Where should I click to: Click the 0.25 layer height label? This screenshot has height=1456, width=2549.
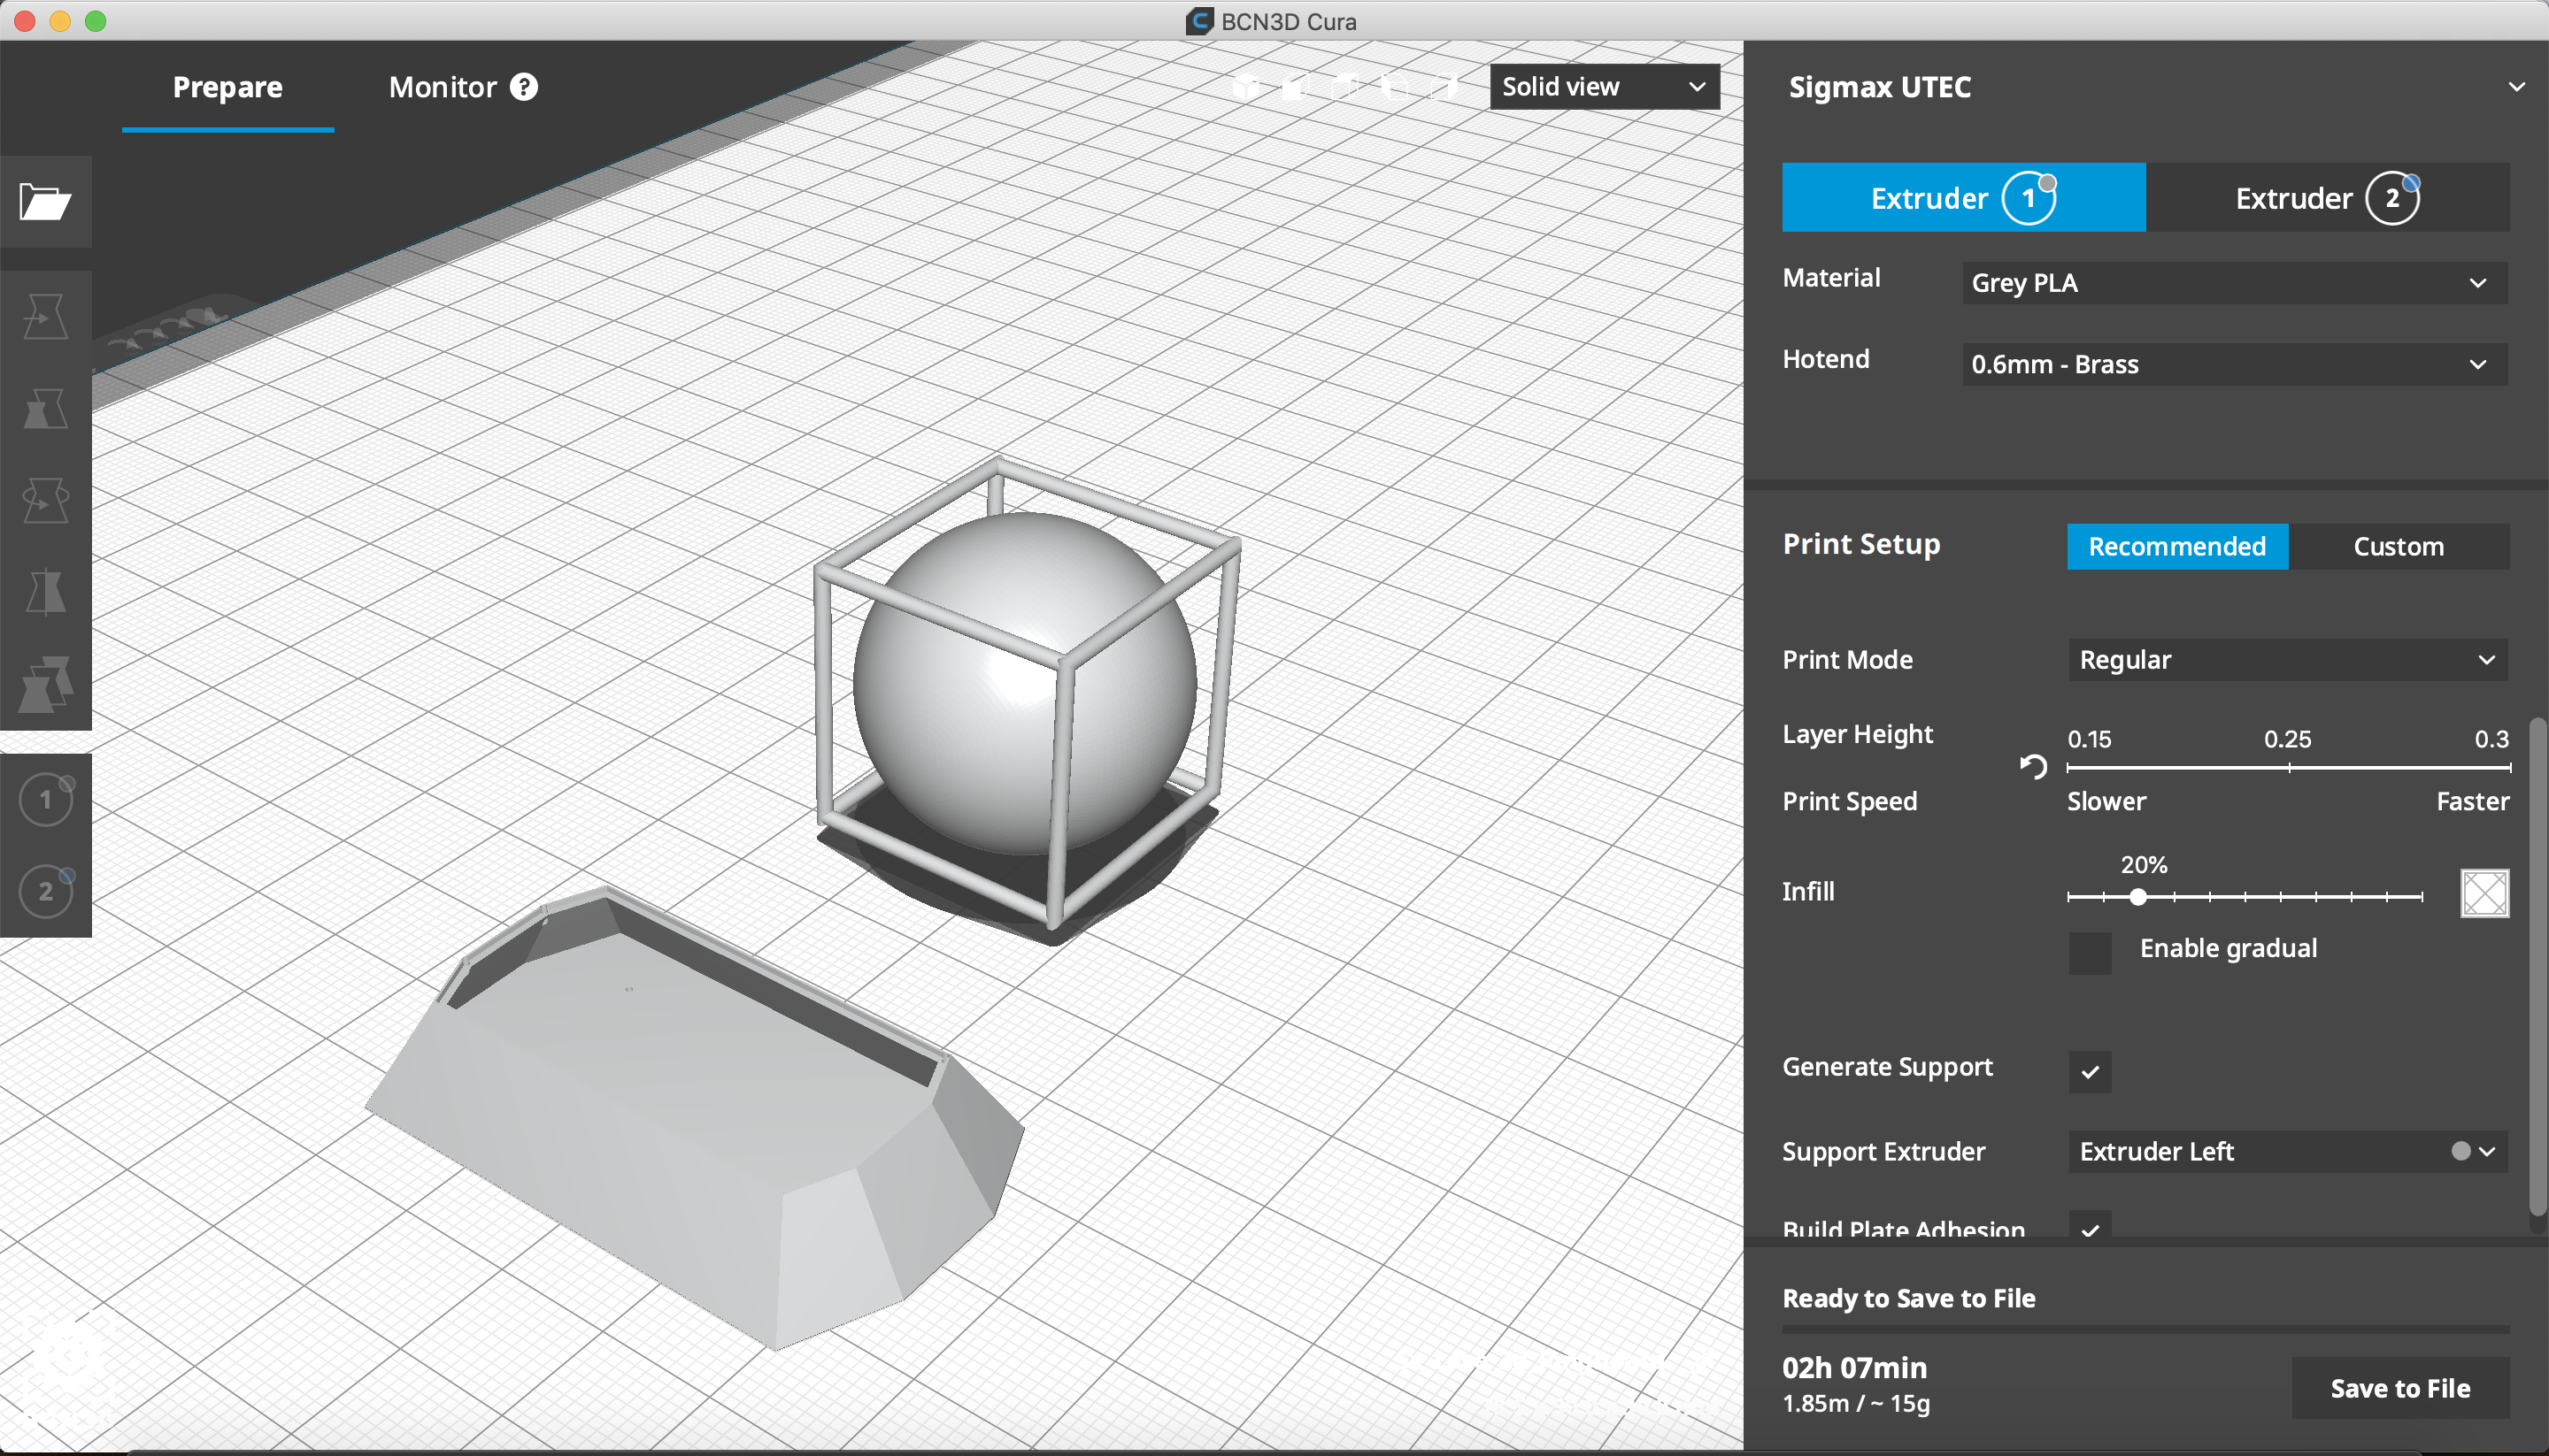pos(2288,739)
